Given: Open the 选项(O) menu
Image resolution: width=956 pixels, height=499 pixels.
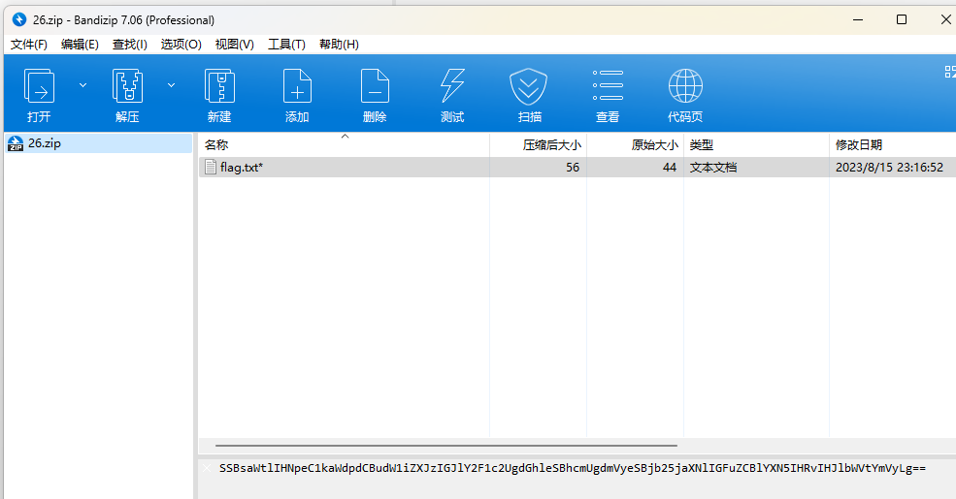Looking at the screenshot, I should (181, 45).
